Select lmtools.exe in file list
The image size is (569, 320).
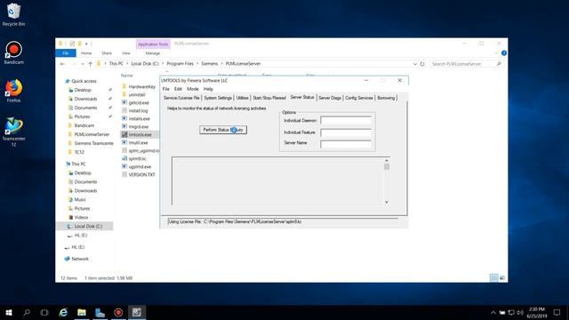click(x=140, y=134)
